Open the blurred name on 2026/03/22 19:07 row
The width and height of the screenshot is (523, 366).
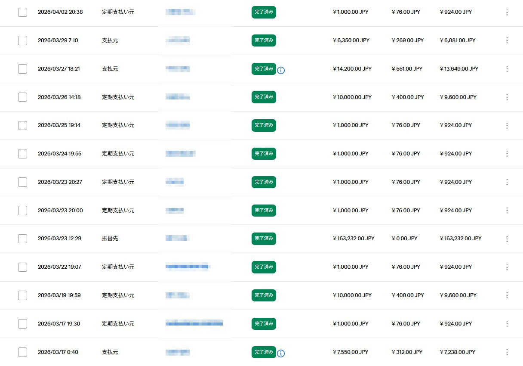click(x=188, y=267)
